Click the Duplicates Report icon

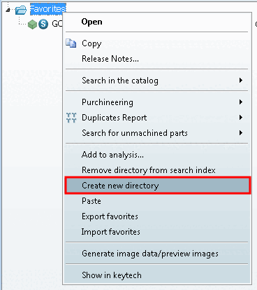(x=71, y=118)
